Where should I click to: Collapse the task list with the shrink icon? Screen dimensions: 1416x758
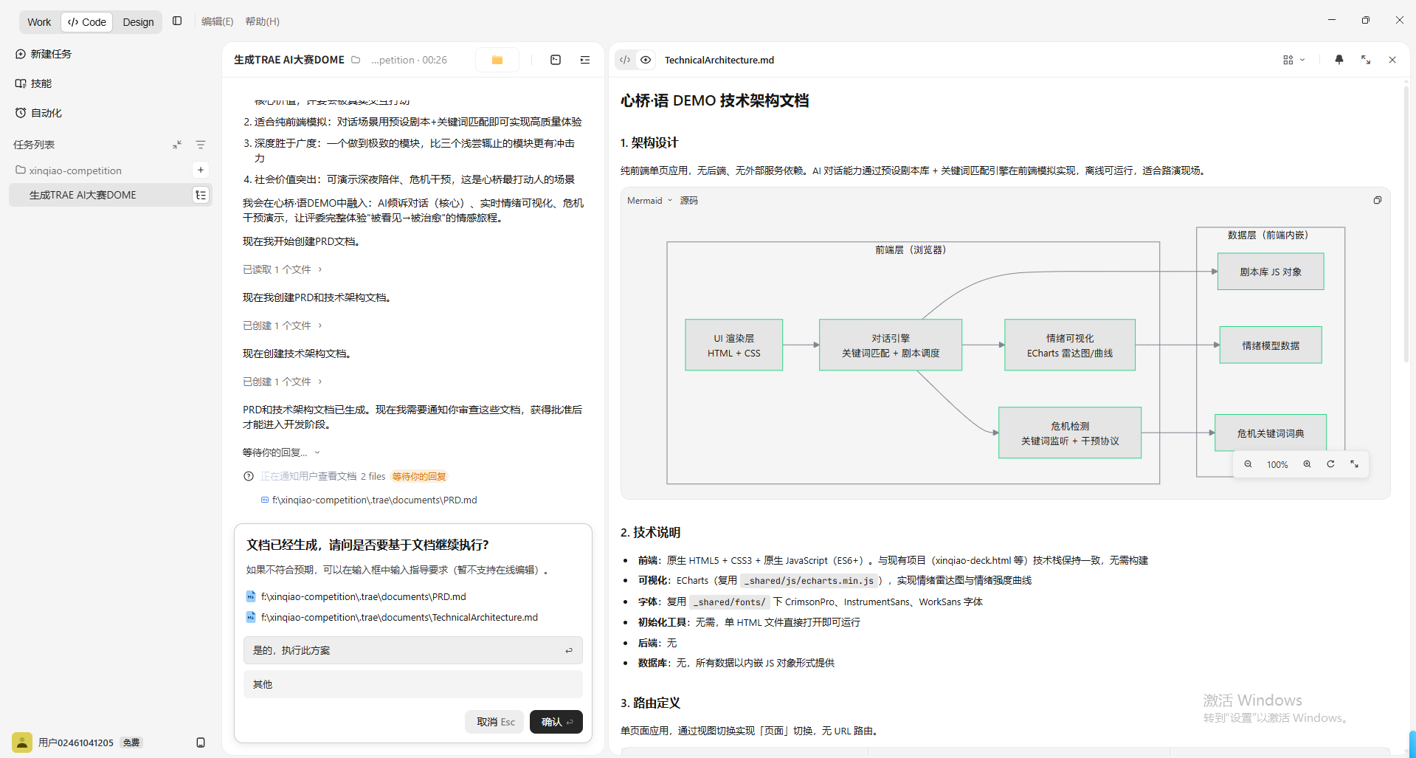(x=177, y=145)
